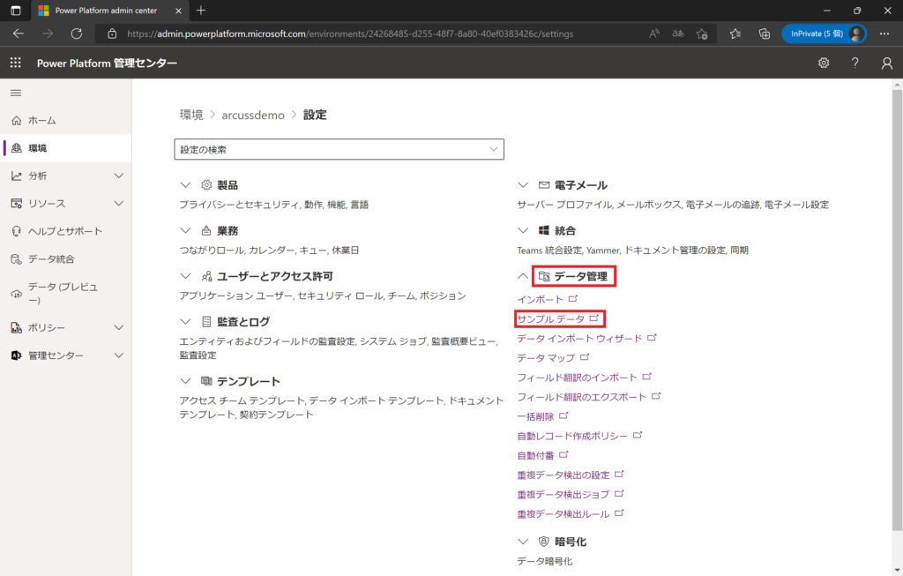Open the browser collections icon

[765, 34]
